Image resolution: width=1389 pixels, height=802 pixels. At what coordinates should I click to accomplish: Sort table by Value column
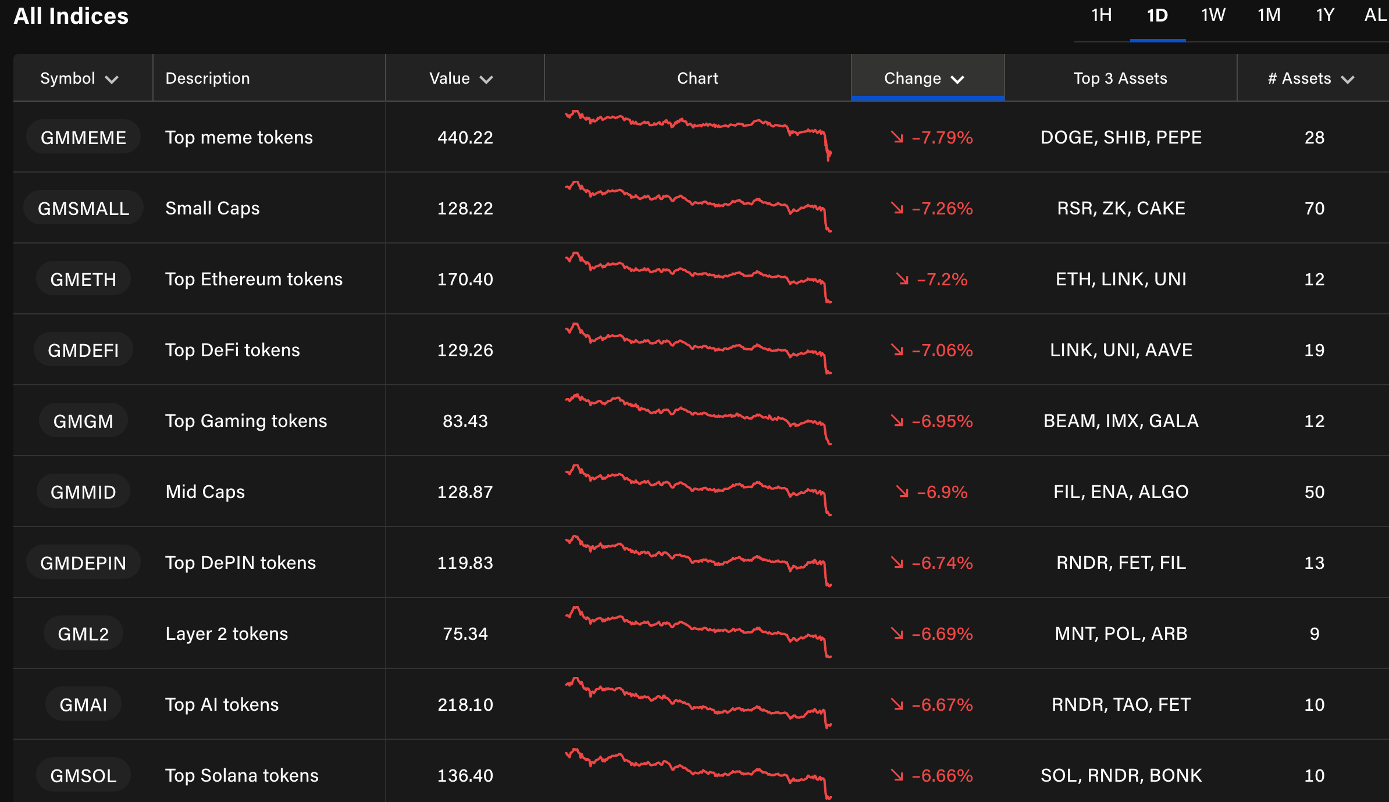(461, 78)
